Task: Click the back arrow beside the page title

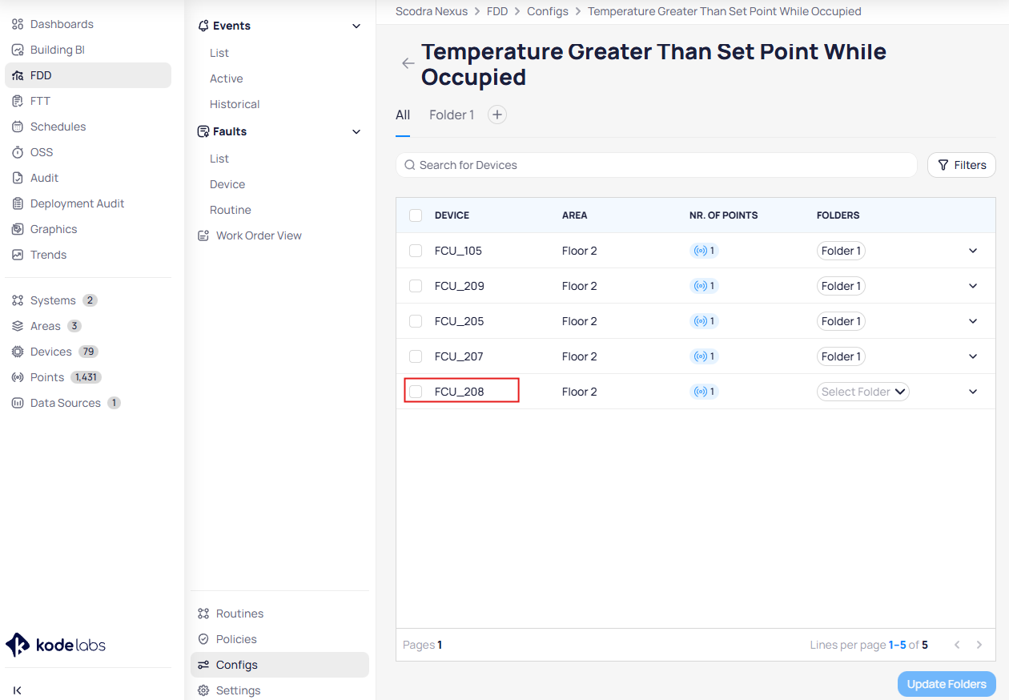Action: click(x=408, y=64)
